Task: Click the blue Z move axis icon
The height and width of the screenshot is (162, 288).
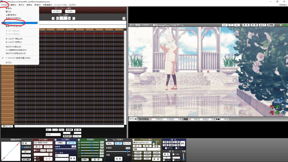Action: 284,113
